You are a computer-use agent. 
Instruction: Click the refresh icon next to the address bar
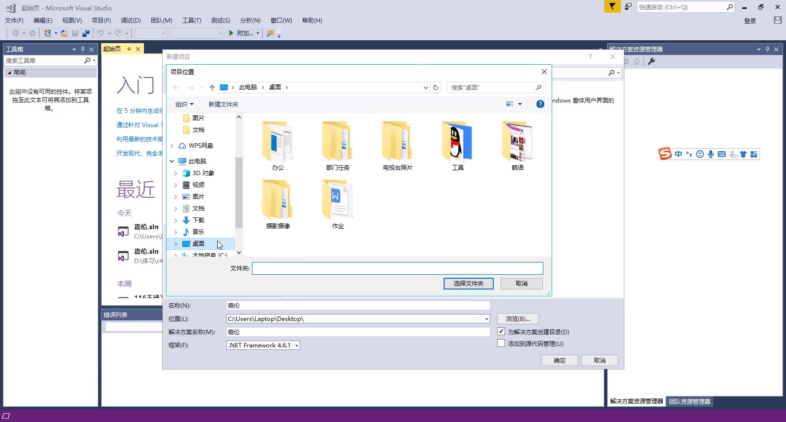point(436,87)
